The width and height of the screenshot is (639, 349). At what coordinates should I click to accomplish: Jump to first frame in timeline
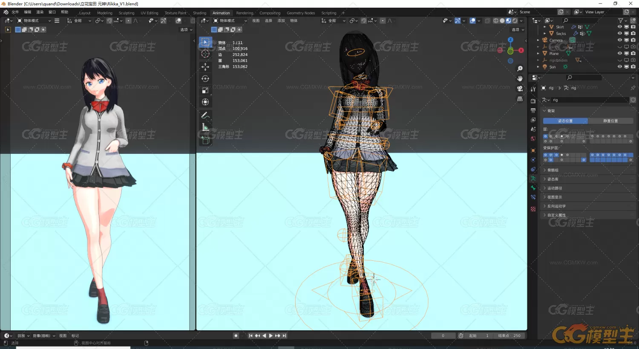250,336
